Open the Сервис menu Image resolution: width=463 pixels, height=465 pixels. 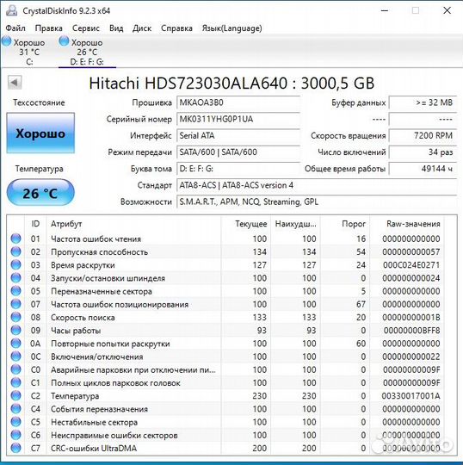pyautogui.click(x=86, y=28)
